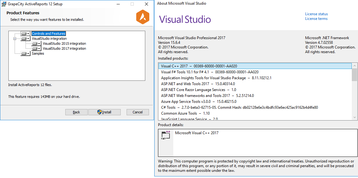This screenshot has height=178, width=358.
Task: Click the Install button with shield
Action: coord(104,112)
